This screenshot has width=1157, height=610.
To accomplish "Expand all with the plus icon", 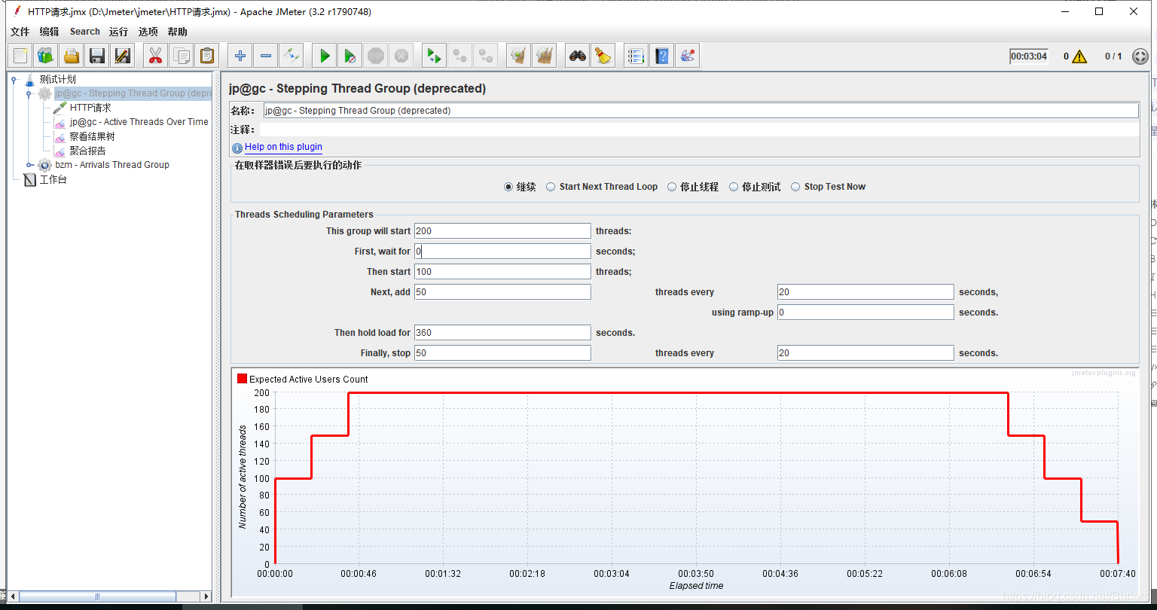I will (240, 56).
